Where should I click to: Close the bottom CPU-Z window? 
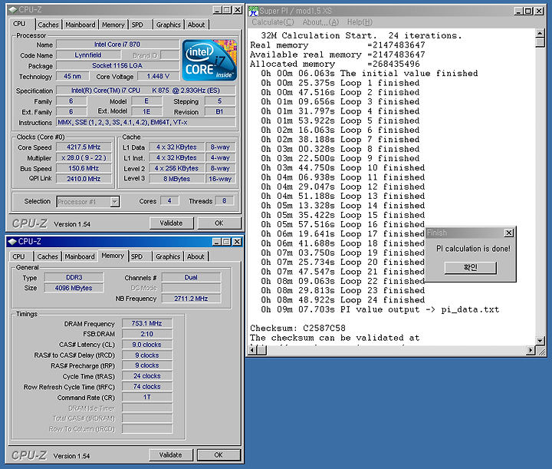tap(237, 242)
